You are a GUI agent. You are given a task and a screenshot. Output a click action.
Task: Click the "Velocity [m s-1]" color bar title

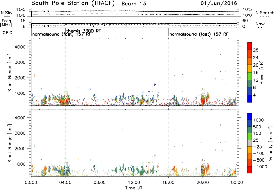[x=271, y=143]
